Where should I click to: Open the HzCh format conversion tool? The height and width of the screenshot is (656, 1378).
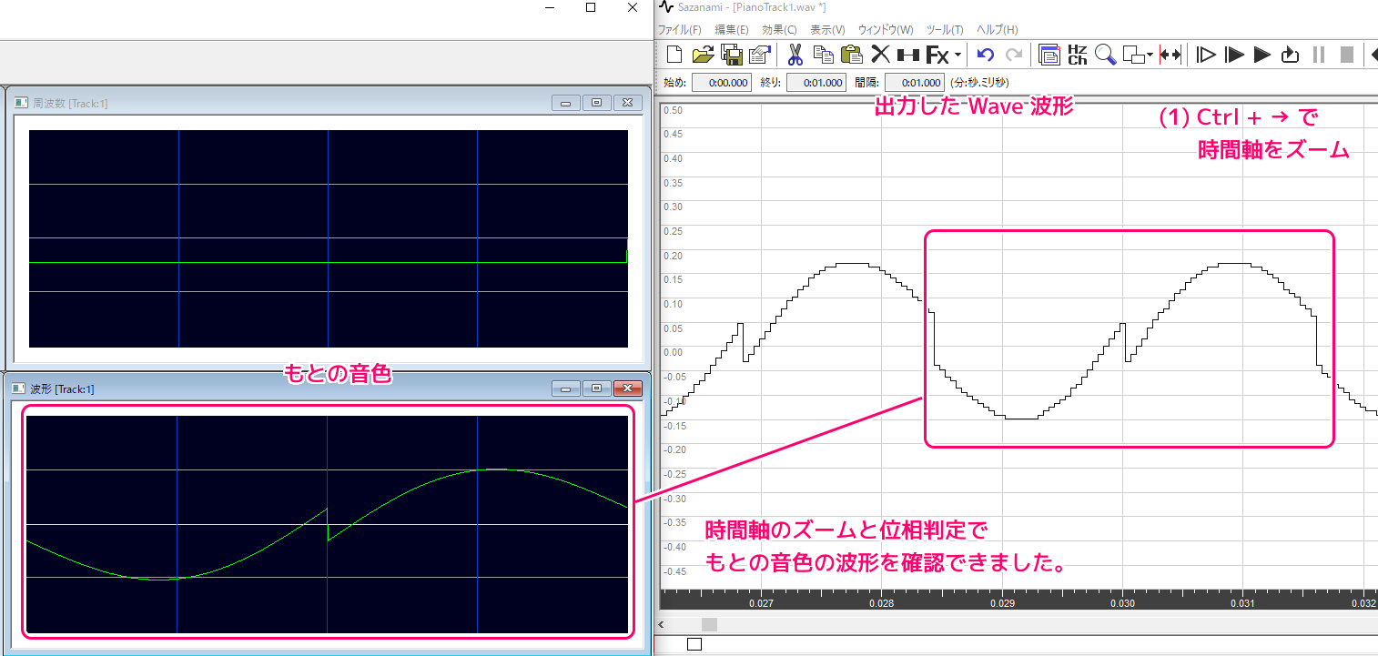[x=1078, y=55]
